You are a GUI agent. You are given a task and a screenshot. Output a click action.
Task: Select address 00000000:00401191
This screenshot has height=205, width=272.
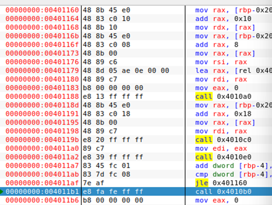[x=42, y=114]
